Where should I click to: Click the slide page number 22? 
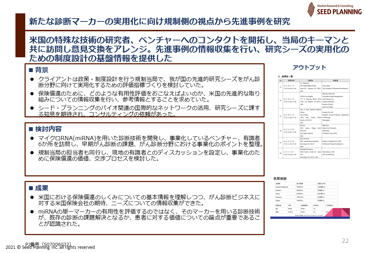(x=345, y=241)
